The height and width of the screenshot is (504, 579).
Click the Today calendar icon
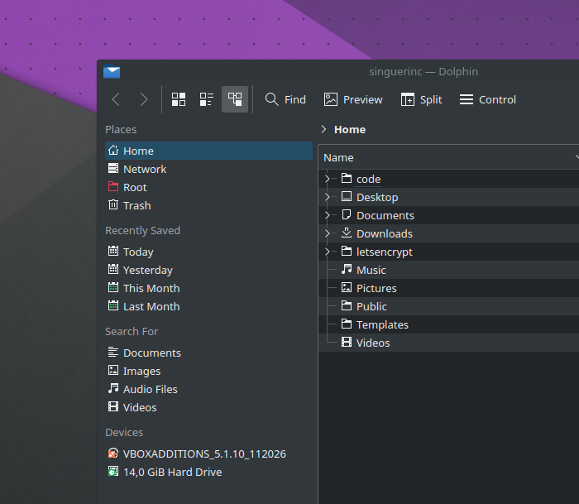113,251
